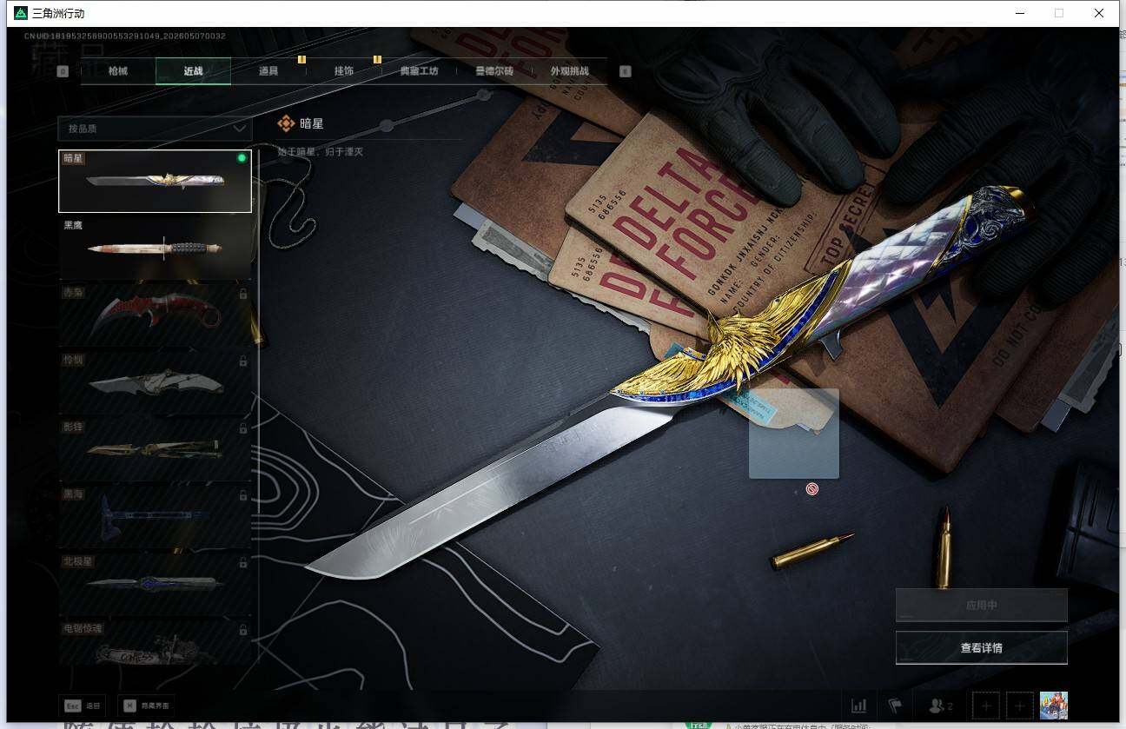This screenshot has height=729, width=1126.
Task: Open the player avatar in bottom bar
Action: (1054, 706)
